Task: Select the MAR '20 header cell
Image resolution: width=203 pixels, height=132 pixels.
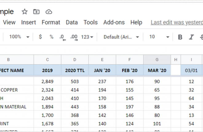Action: click(157, 70)
